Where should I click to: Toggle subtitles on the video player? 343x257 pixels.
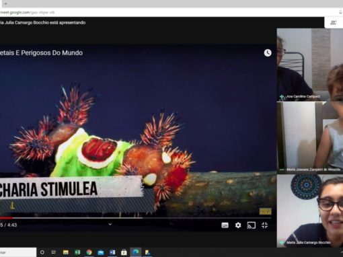(x=225, y=225)
